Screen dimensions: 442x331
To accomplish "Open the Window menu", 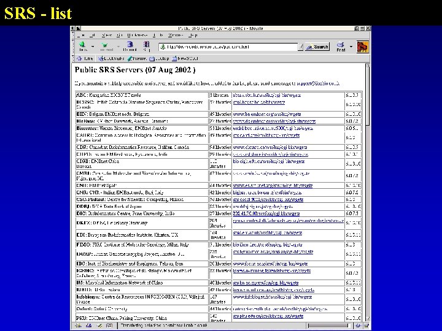I will 176,35.
